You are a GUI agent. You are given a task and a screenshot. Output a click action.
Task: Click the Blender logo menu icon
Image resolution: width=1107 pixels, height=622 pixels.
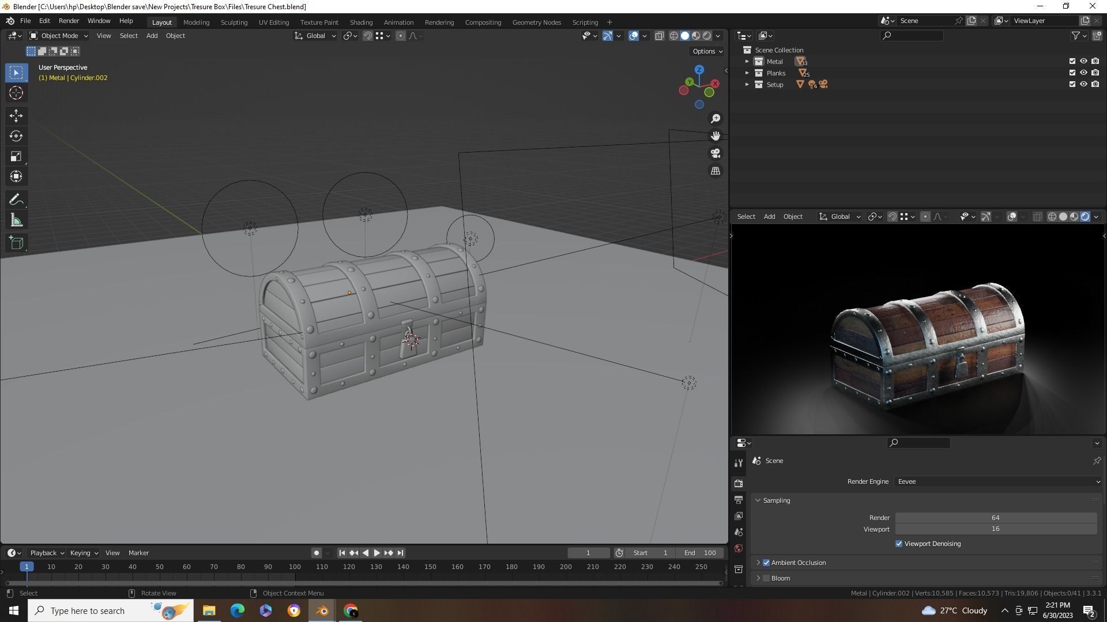click(10, 21)
